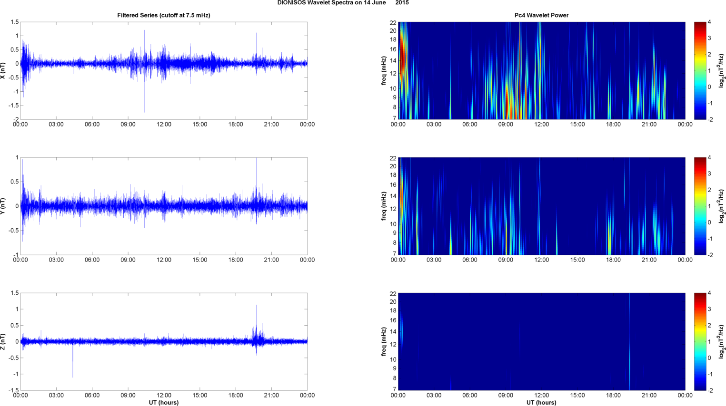Click the colorbar beside the Y wavelet spectrogram
This screenshot has height=406, width=726.
click(x=700, y=206)
